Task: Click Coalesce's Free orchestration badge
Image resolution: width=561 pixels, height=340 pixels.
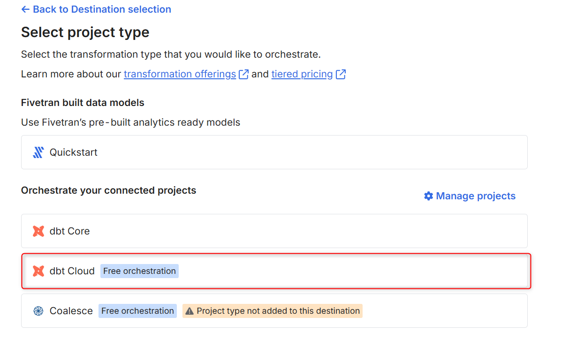Action: click(x=137, y=311)
